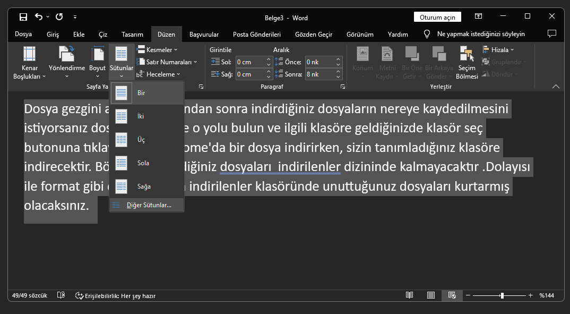Open the Posta Gönderileri tab
Viewport: 570px width, 314px height.
pos(257,34)
